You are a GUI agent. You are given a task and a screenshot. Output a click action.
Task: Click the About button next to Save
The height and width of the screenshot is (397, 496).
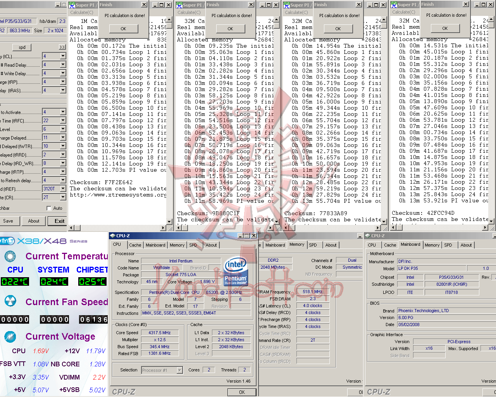(x=34, y=221)
